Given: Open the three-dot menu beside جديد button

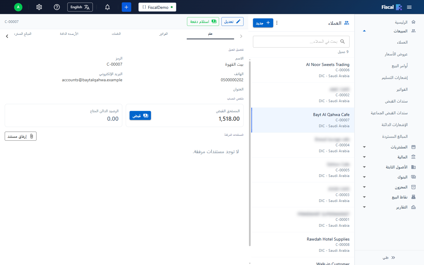Looking at the screenshot, I should coord(277,23).
